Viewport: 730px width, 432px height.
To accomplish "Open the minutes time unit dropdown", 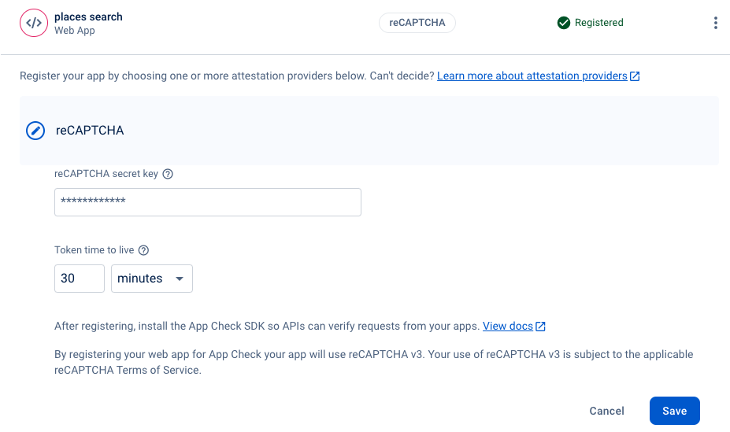I will click(151, 279).
